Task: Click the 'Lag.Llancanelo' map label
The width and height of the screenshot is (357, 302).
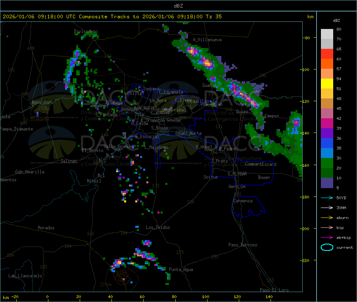Action: (25, 276)
